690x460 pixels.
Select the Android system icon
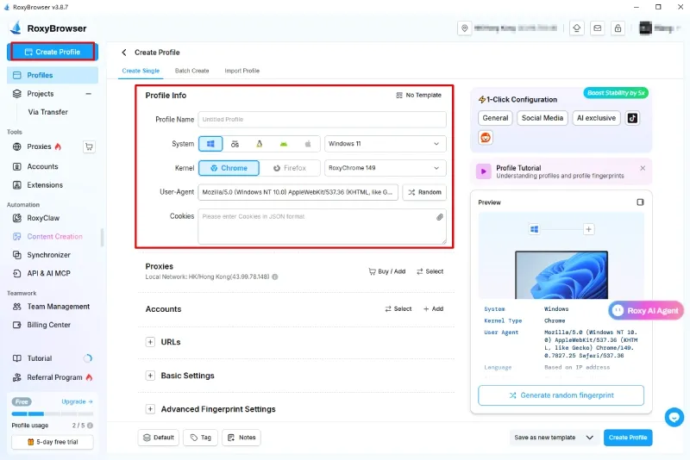point(284,144)
